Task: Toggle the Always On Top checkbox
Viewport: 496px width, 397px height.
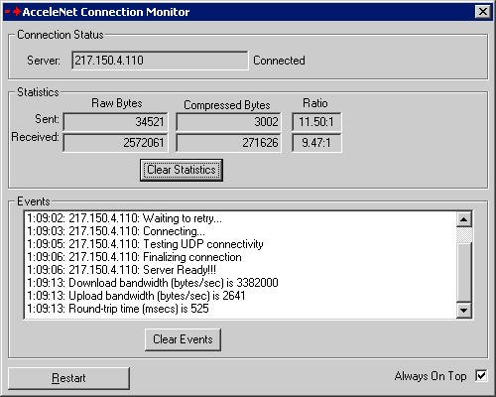Action: point(481,376)
